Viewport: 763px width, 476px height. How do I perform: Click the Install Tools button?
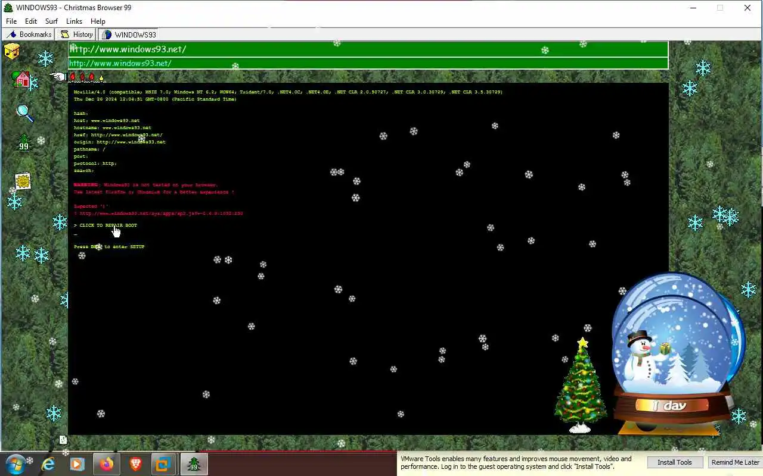[x=675, y=462]
